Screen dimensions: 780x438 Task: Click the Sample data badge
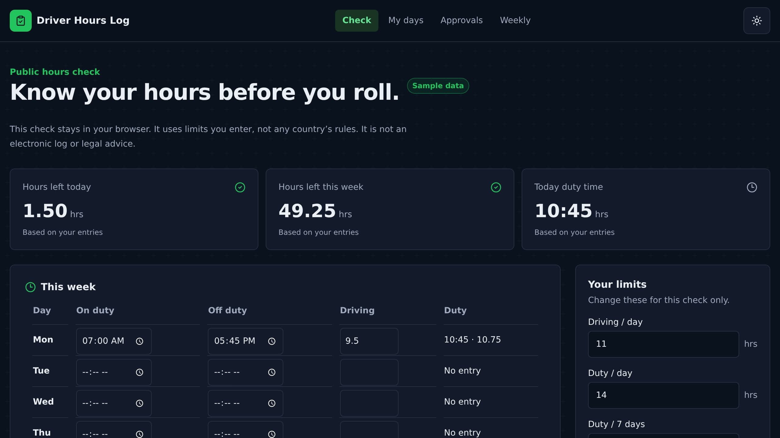pos(438,86)
